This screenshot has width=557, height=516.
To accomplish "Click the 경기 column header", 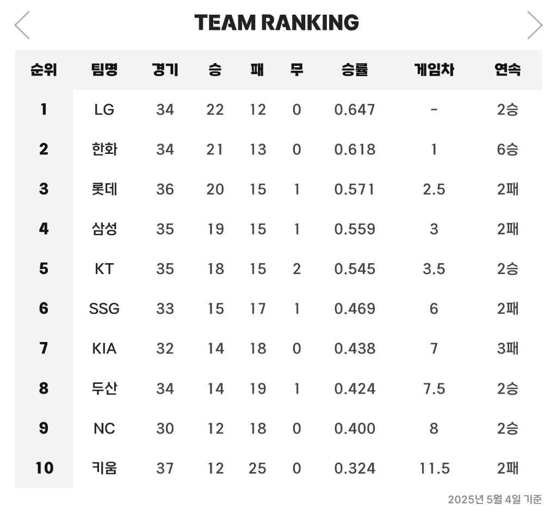I will pyautogui.click(x=165, y=70).
